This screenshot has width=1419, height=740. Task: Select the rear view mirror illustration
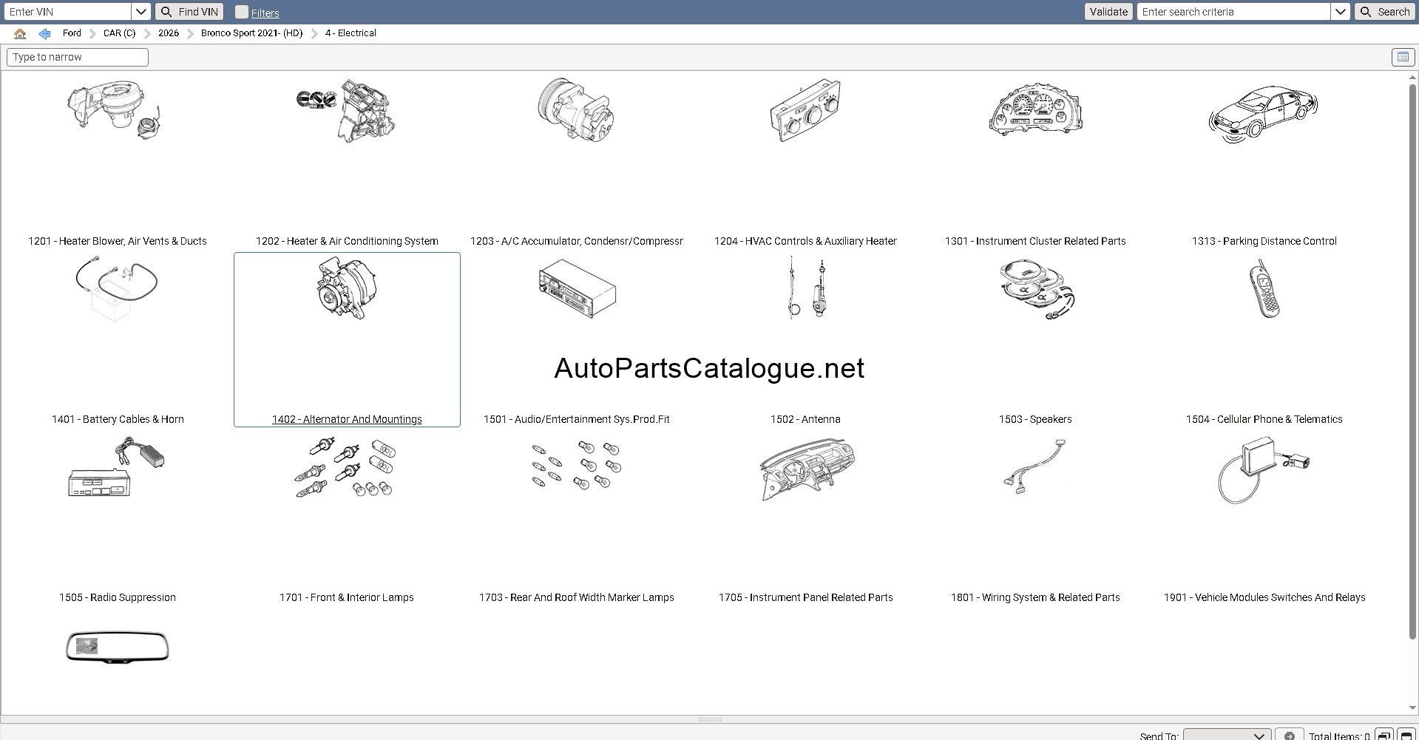point(117,647)
